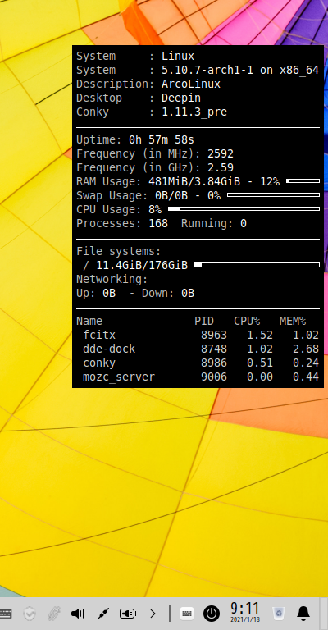The height and width of the screenshot is (630, 328).
Task: Open the 9:11 clock date display
Action: tap(245, 612)
